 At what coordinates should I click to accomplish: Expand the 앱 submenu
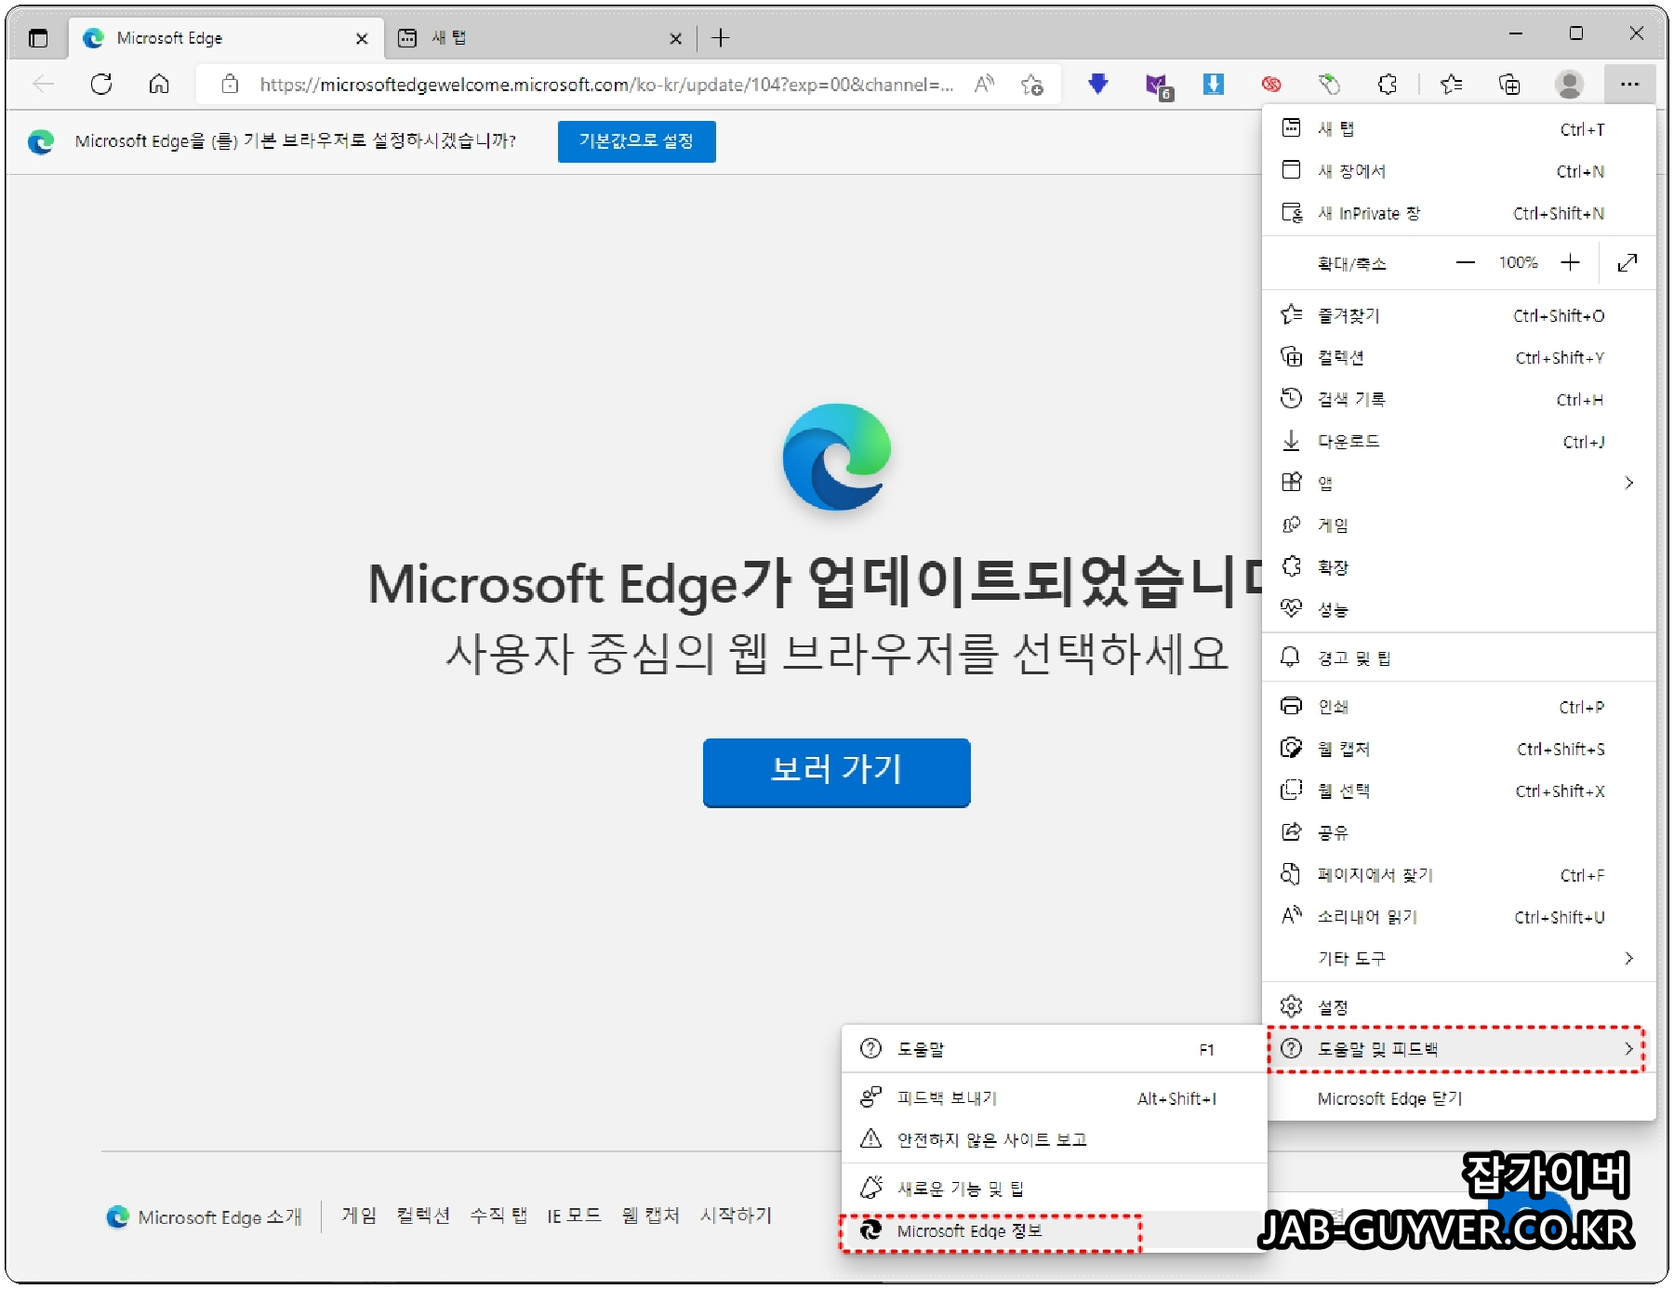coord(1458,483)
